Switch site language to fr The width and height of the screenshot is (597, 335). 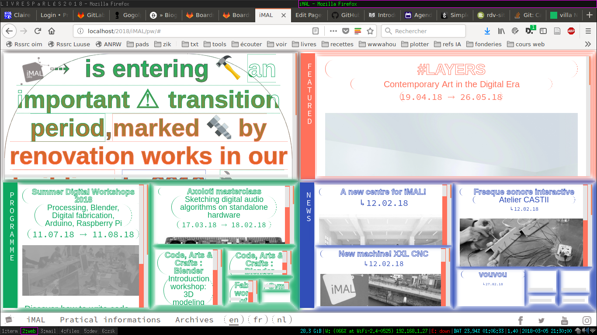click(258, 320)
